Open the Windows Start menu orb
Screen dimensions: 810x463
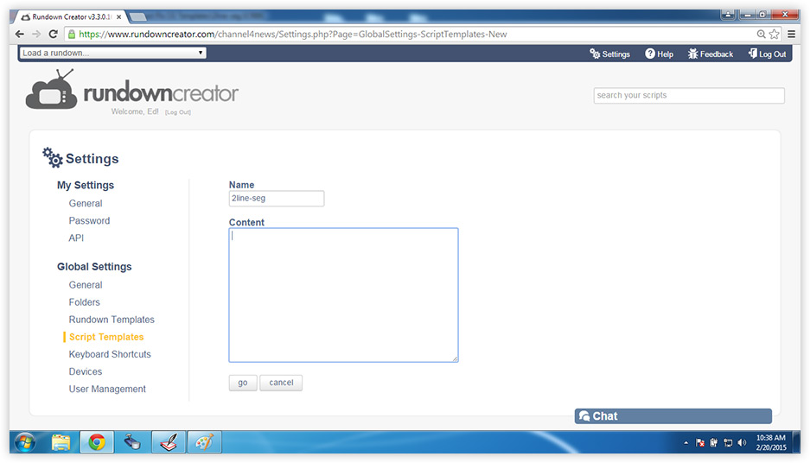point(25,442)
